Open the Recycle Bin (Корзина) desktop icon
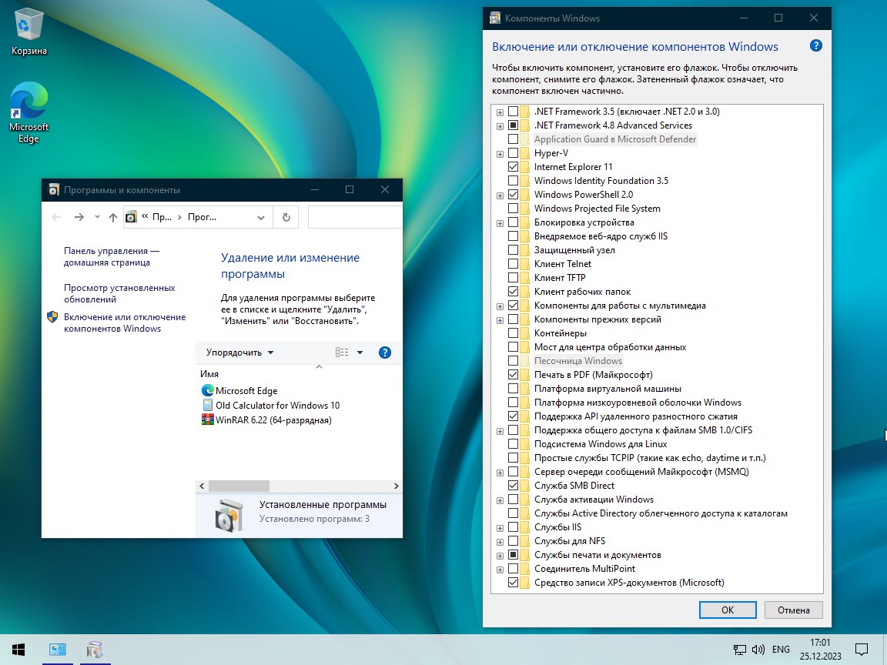The image size is (887, 665). (x=28, y=32)
